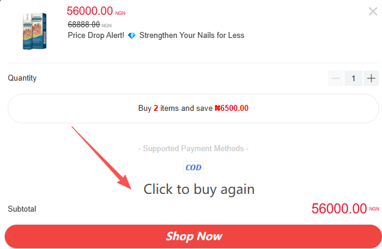Image resolution: width=382 pixels, height=249 pixels.
Task: Select the Buy 2 items discount offer
Action: [193, 108]
